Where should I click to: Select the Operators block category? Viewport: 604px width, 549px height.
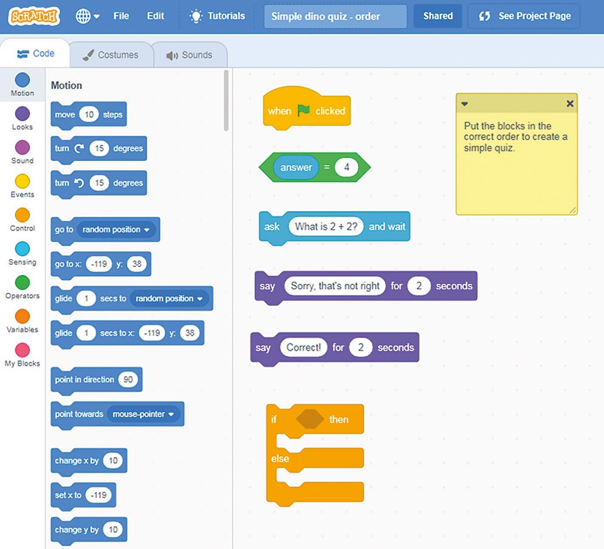(22, 287)
